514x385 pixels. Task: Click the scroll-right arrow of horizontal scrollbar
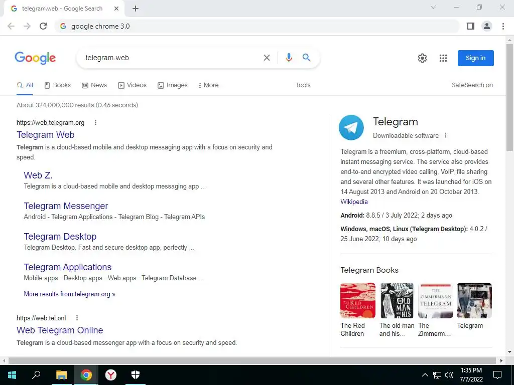(x=501, y=360)
